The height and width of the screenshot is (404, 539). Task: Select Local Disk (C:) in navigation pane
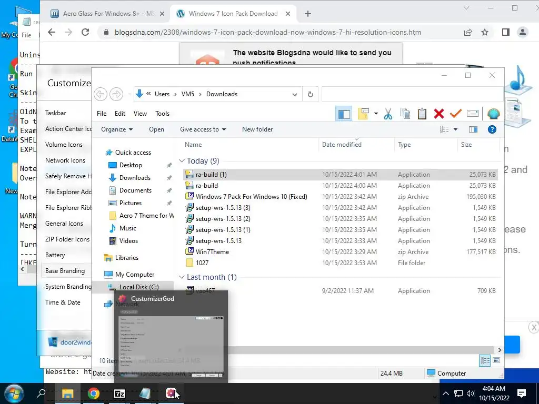click(139, 287)
